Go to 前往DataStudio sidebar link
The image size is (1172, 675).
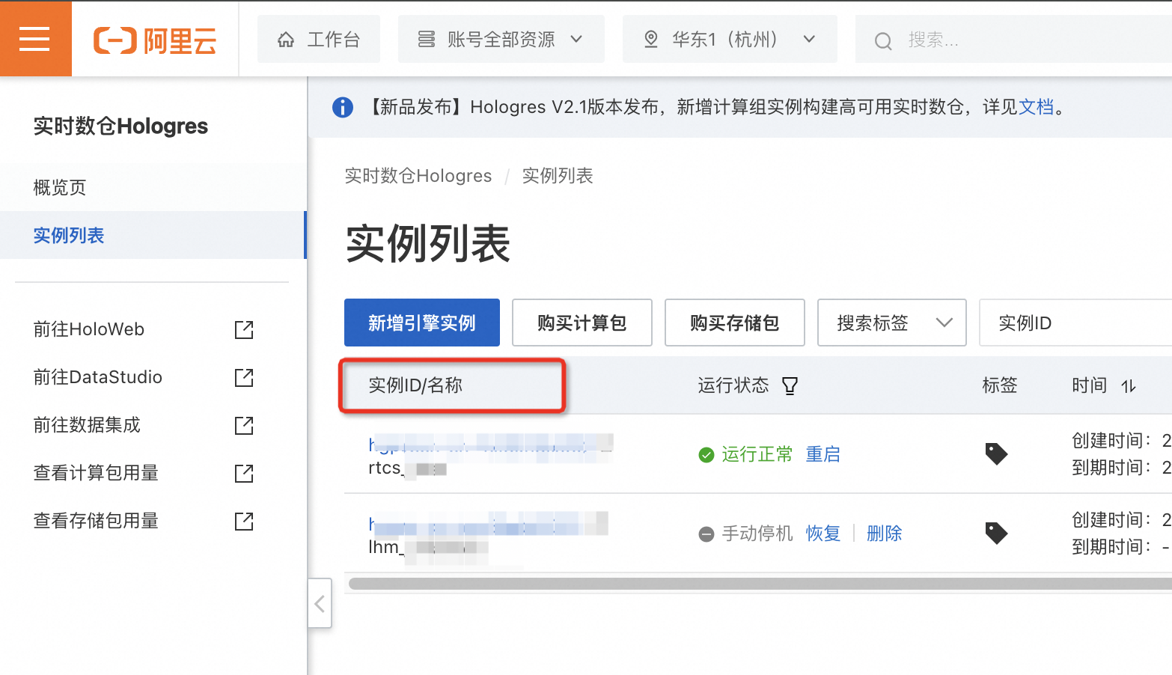[98, 377]
